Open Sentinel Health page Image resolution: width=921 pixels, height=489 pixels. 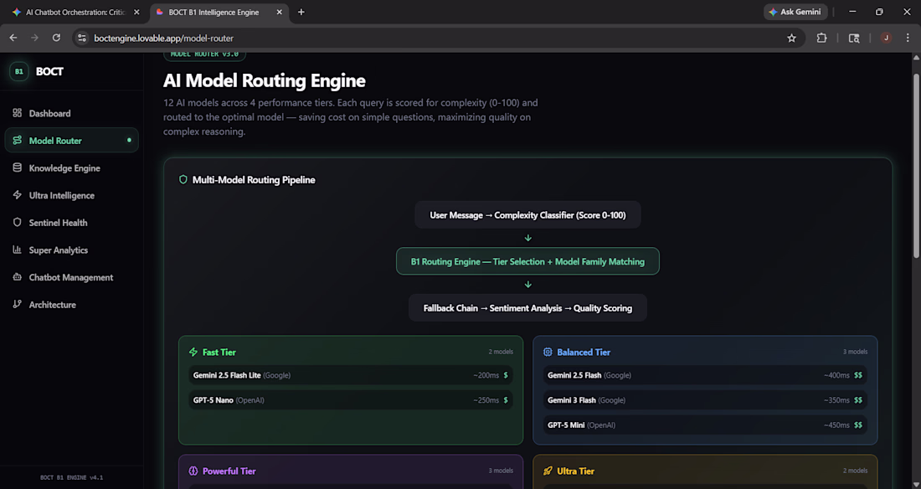click(72, 223)
